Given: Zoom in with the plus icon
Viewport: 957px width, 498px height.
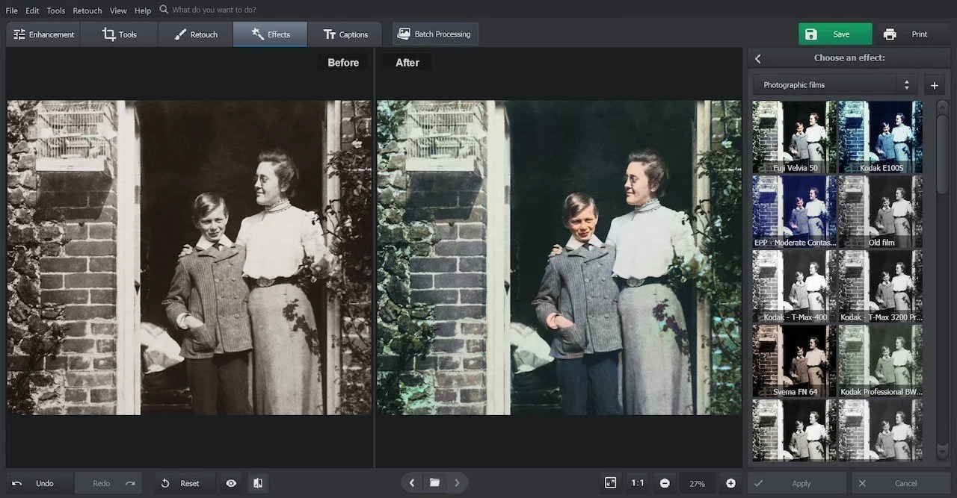Looking at the screenshot, I should [730, 483].
